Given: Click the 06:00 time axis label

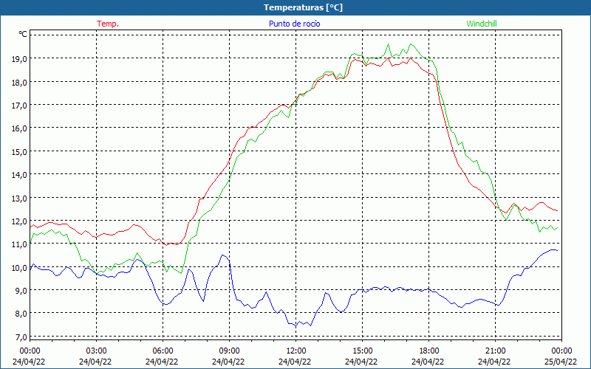Looking at the screenshot, I should pos(163,351).
